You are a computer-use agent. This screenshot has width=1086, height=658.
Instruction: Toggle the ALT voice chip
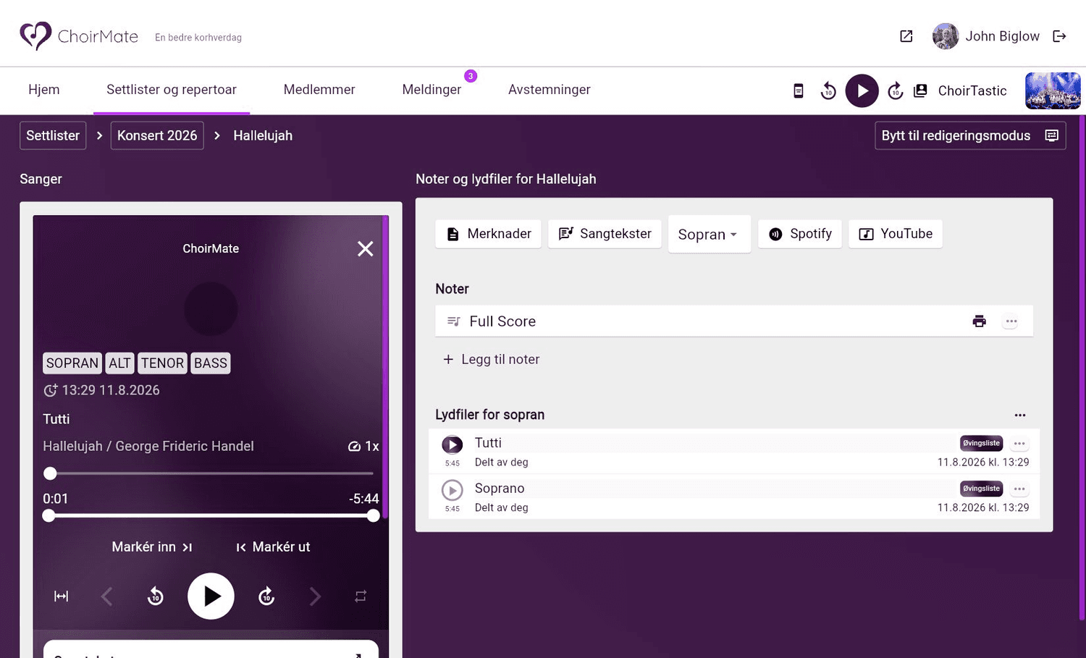click(x=120, y=363)
